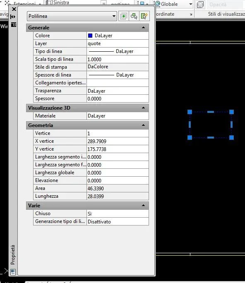Collapse the Varie section
Image resolution: width=245 pixels, height=283 pixels.
[x=143, y=205]
